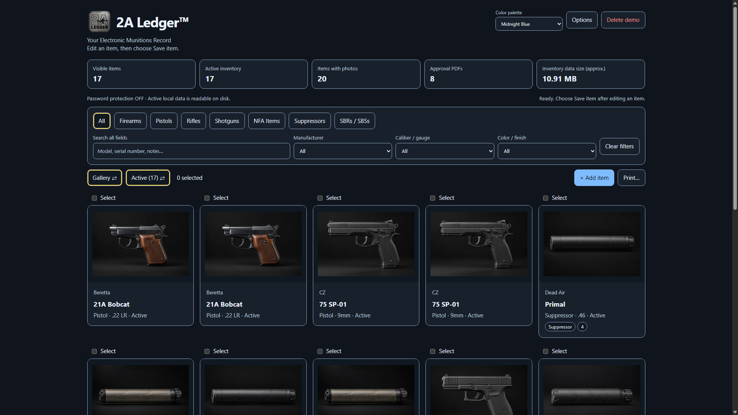Click the Inventory data size 10.91 MB stat
The width and height of the screenshot is (738, 415).
(x=590, y=74)
